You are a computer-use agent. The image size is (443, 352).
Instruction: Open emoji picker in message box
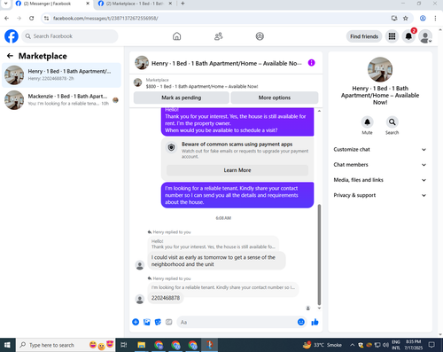301,322
